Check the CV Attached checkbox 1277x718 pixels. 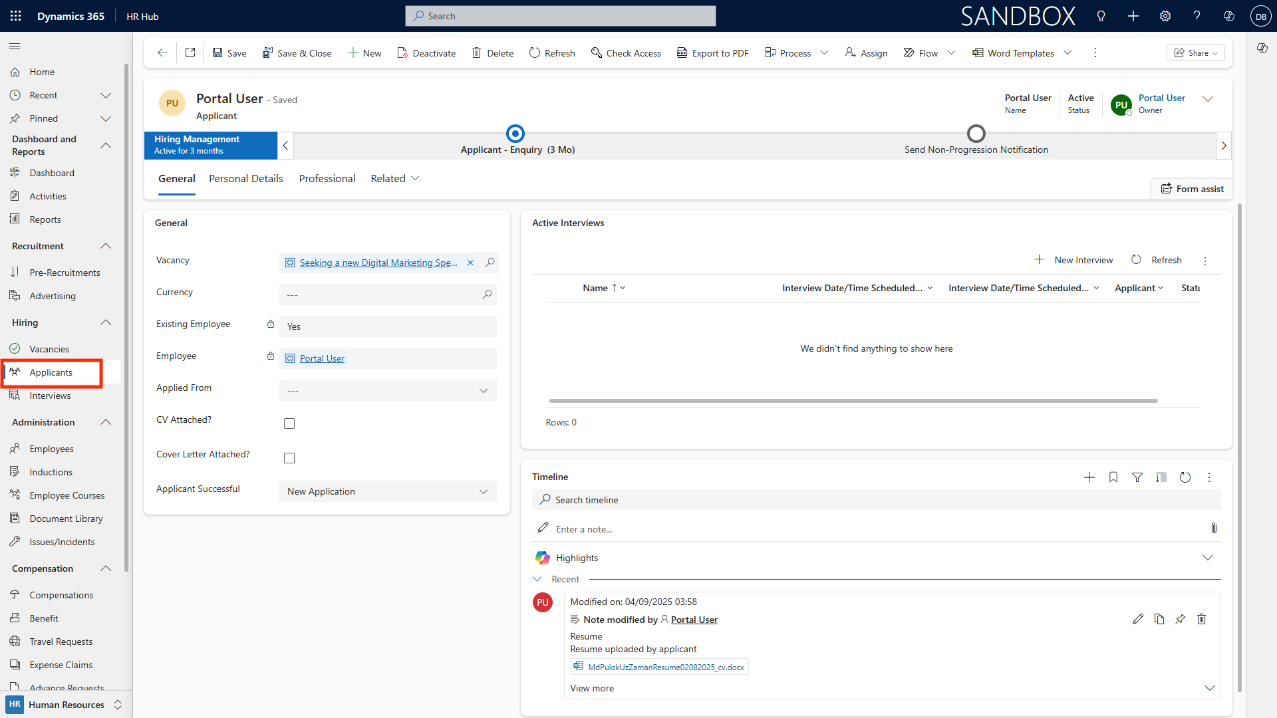pos(289,423)
